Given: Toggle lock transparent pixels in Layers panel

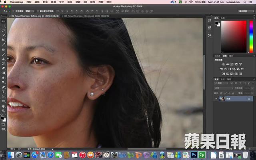Looking at the screenshot, I should click(221, 93).
